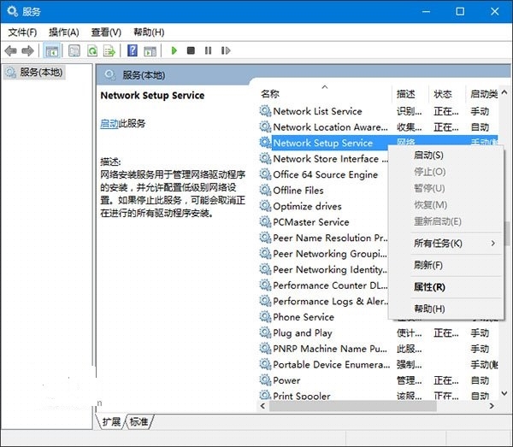513x447 pixels.
Task: Open the blue Help toolbar icon
Action: 133,51
